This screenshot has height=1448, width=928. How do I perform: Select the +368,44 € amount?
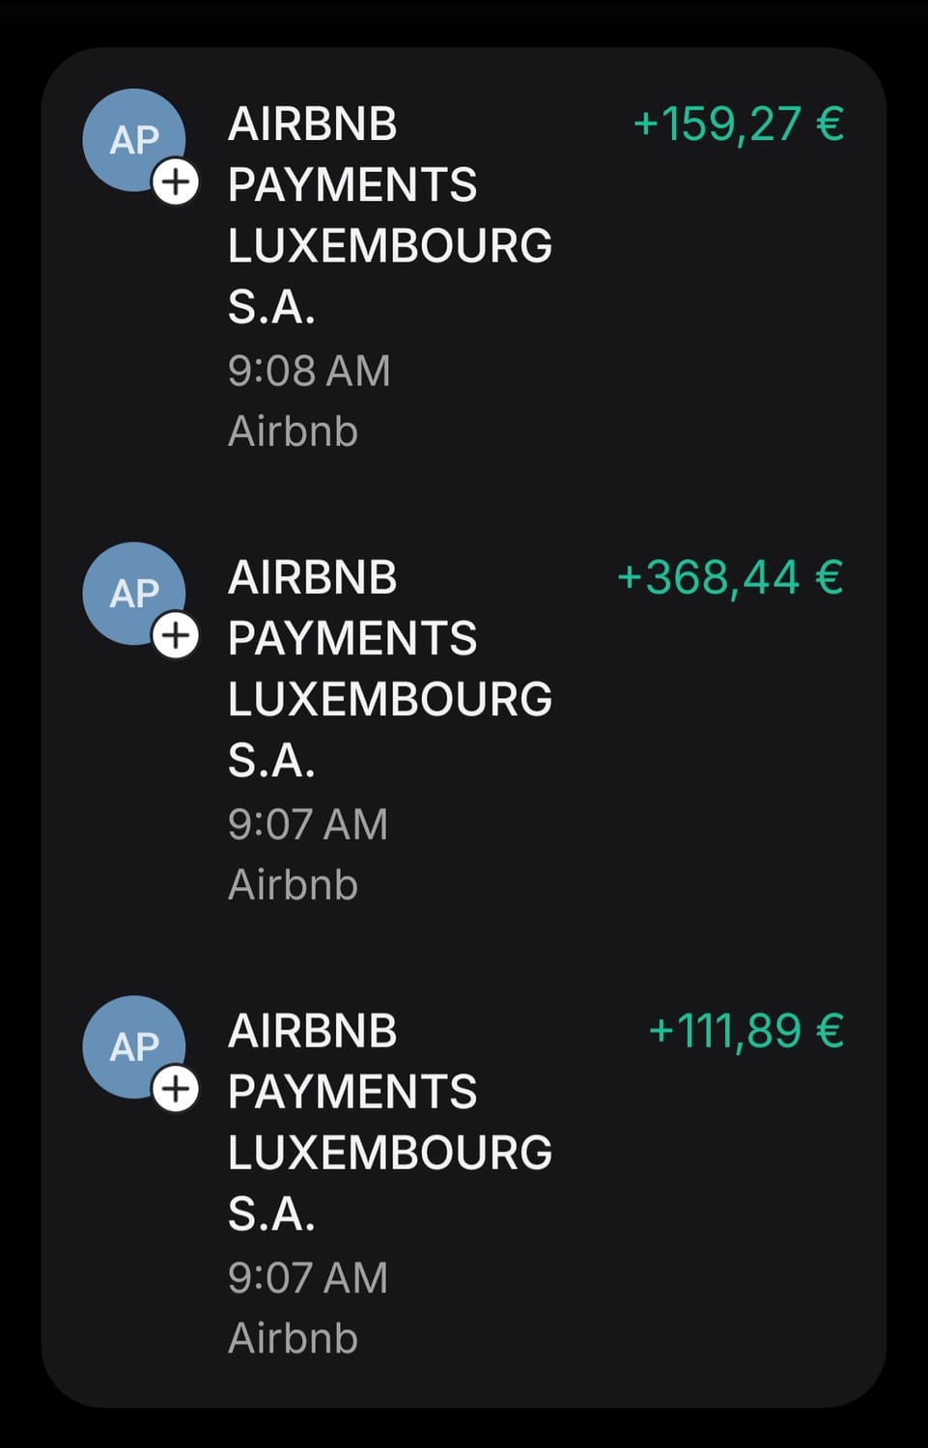[x=730, y=578]
